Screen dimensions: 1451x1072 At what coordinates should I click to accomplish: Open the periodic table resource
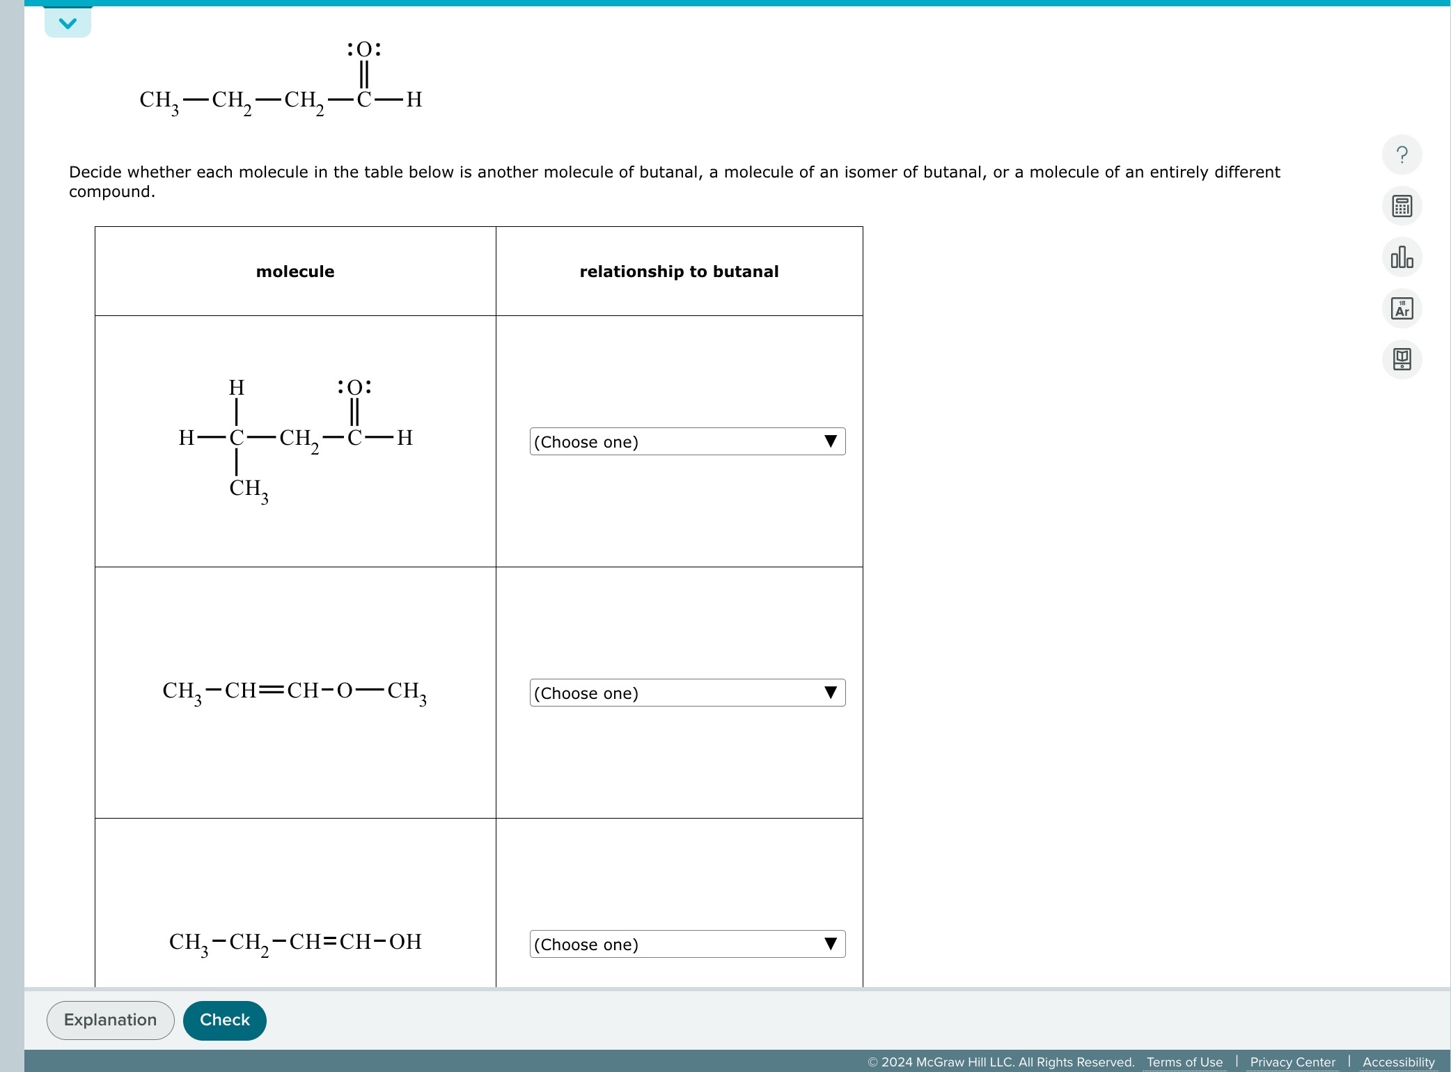pyautogui.click(x=1401, y=308)
